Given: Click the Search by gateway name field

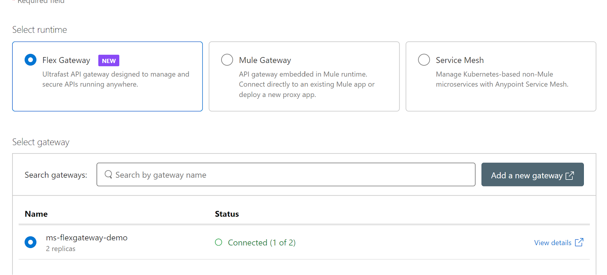Looking at the screenshot, I should 286,175.
